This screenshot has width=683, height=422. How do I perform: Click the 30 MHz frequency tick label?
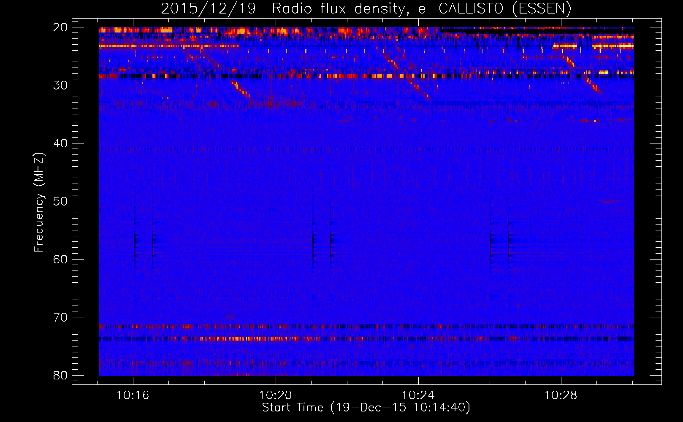click(x=60, y=85)
